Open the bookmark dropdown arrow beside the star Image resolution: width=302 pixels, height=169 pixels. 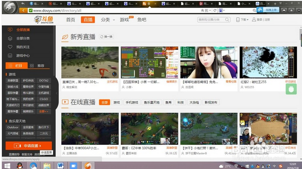coord(210,11)
